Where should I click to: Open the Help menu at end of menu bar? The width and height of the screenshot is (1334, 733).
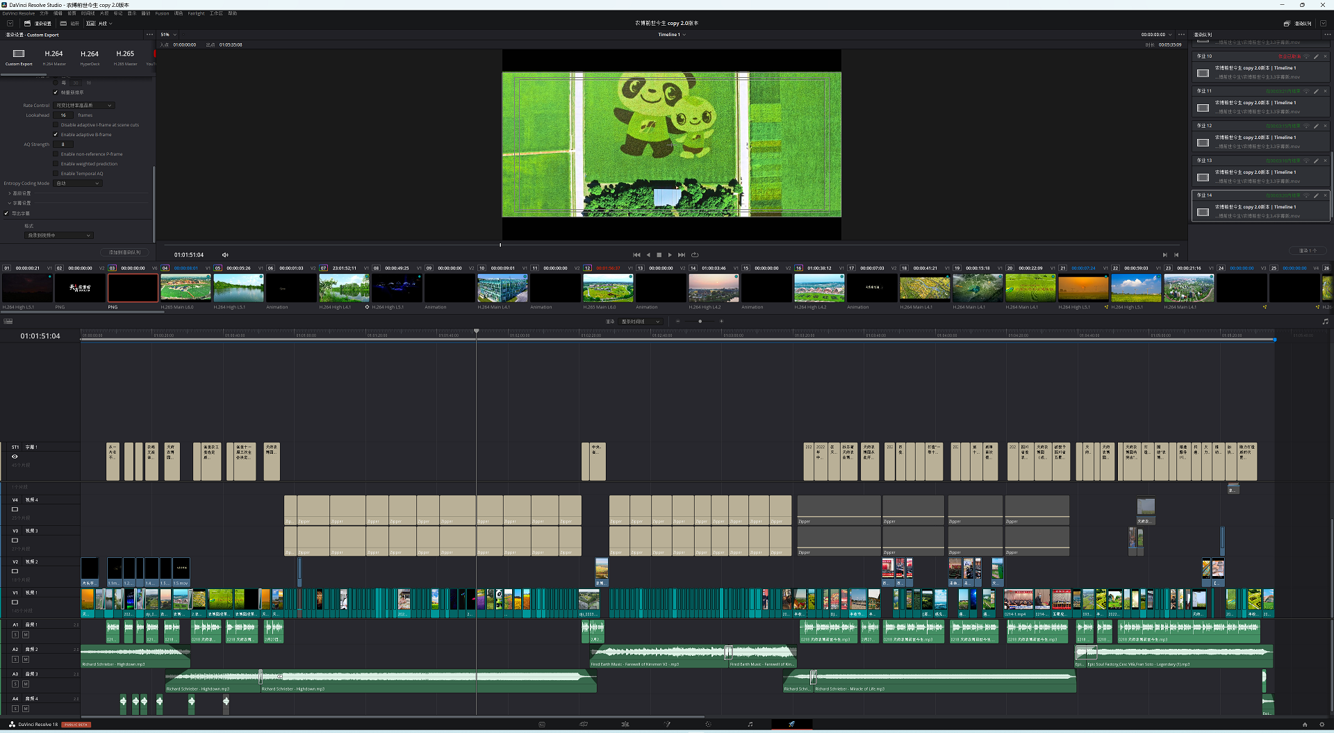[x=232, y=13]
